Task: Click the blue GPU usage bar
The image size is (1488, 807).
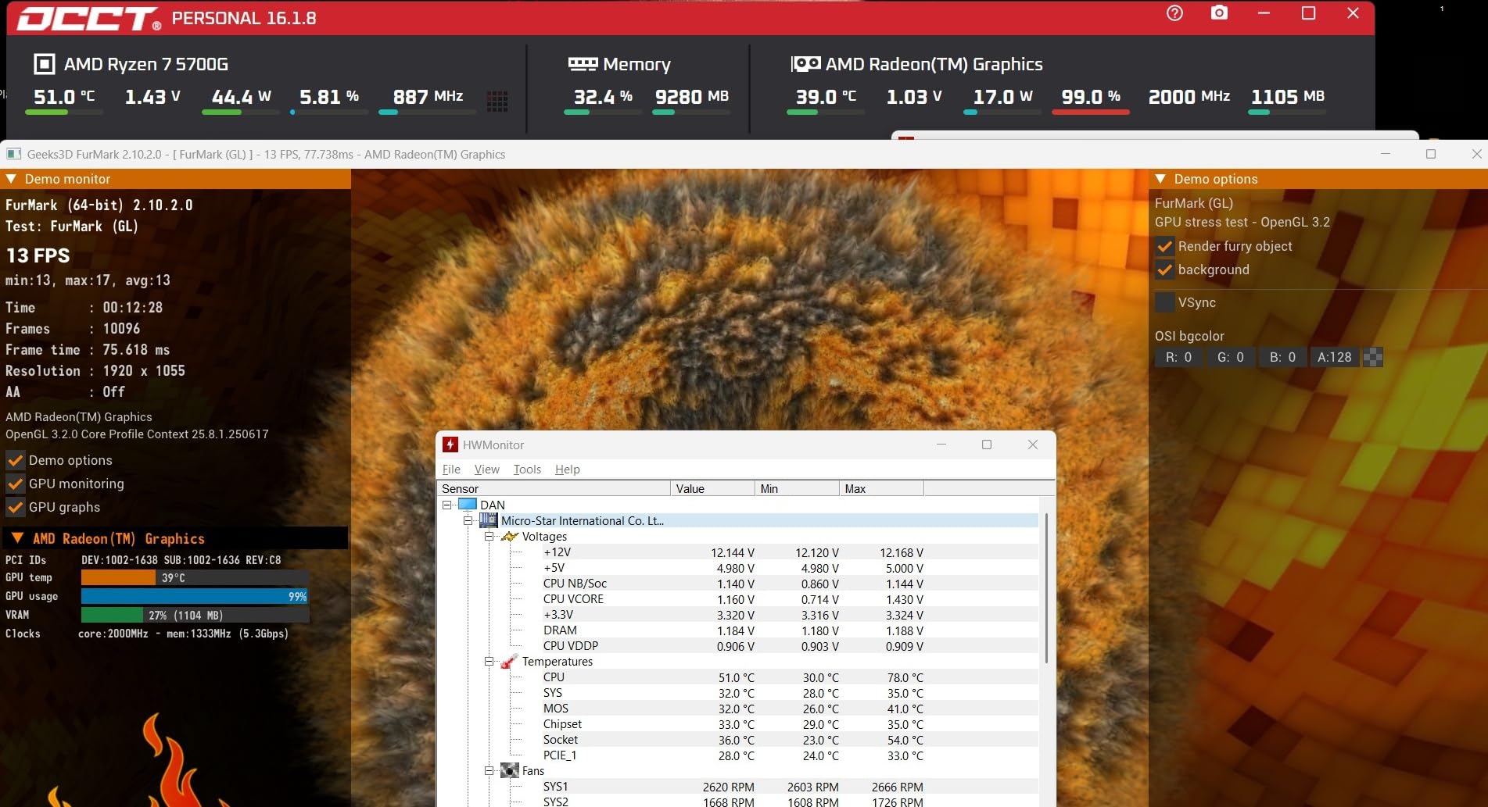Action: (195, 596)
